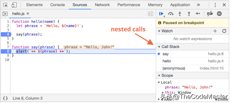Screen dimensions: 231x103
Task: Close the hello.js file tab
Action: [x=28, y=14]
